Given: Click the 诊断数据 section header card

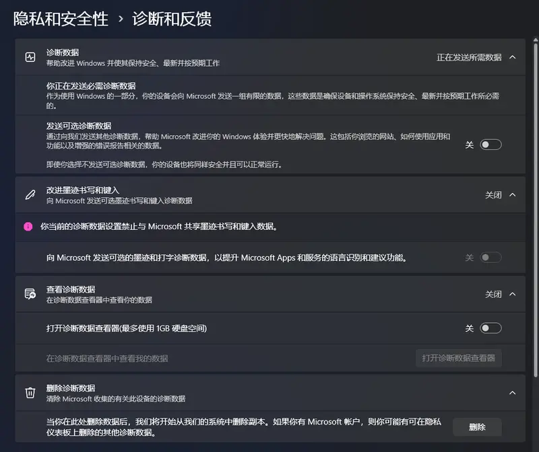Looking at the screenshot, I should click(x=269, y=57).
